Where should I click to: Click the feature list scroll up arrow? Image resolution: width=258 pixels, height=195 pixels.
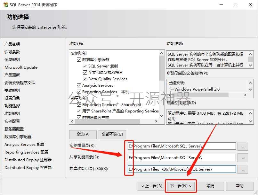[161, 53]
